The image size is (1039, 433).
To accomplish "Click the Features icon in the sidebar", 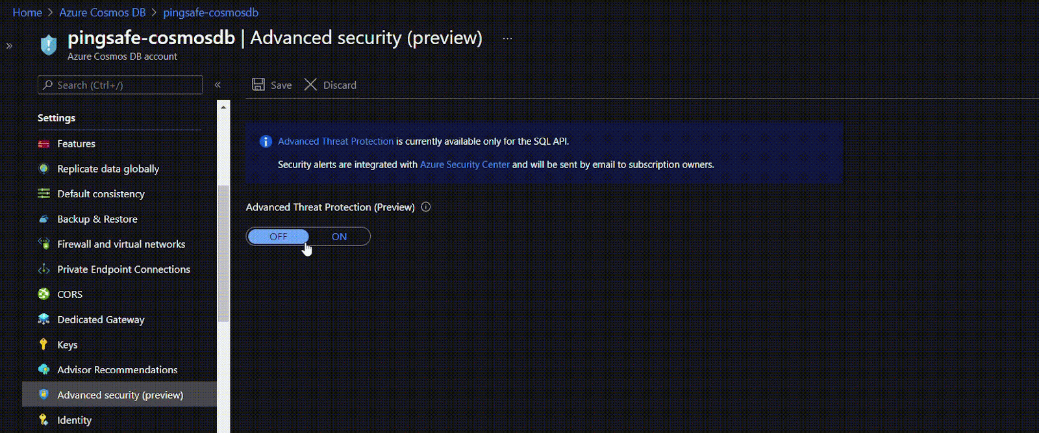I will click(44, 144).
